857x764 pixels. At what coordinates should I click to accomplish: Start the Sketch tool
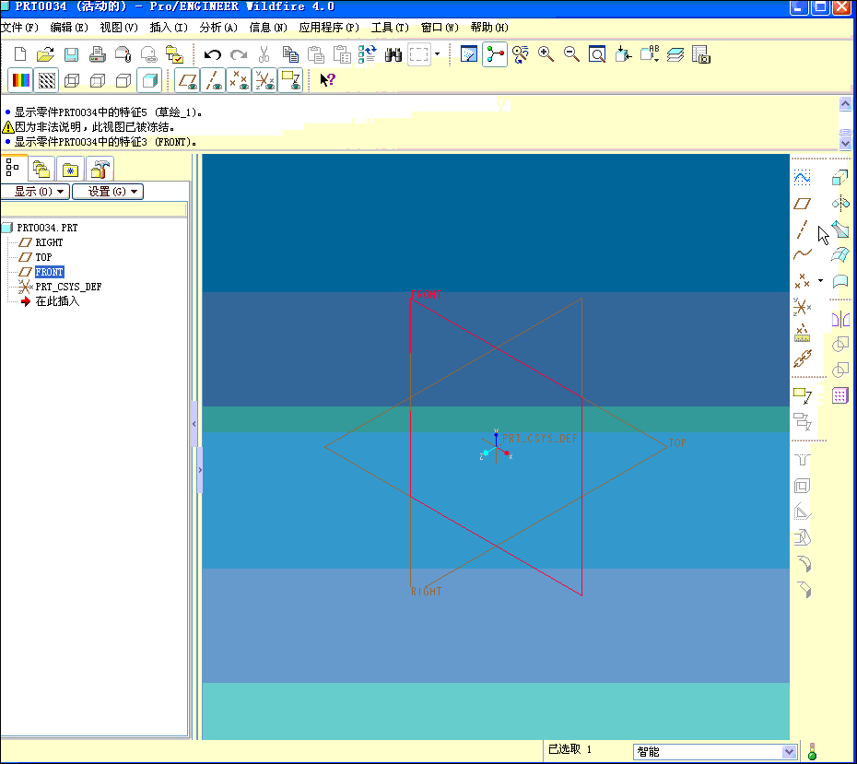[802, 177]
